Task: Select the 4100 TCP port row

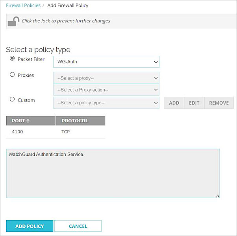Action: (x=55, y=132)
